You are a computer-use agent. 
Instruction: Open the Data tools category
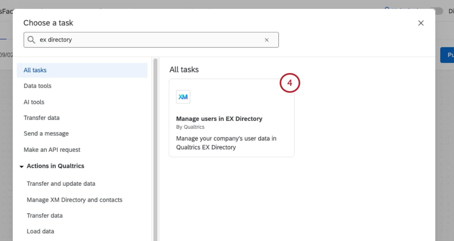37,86
